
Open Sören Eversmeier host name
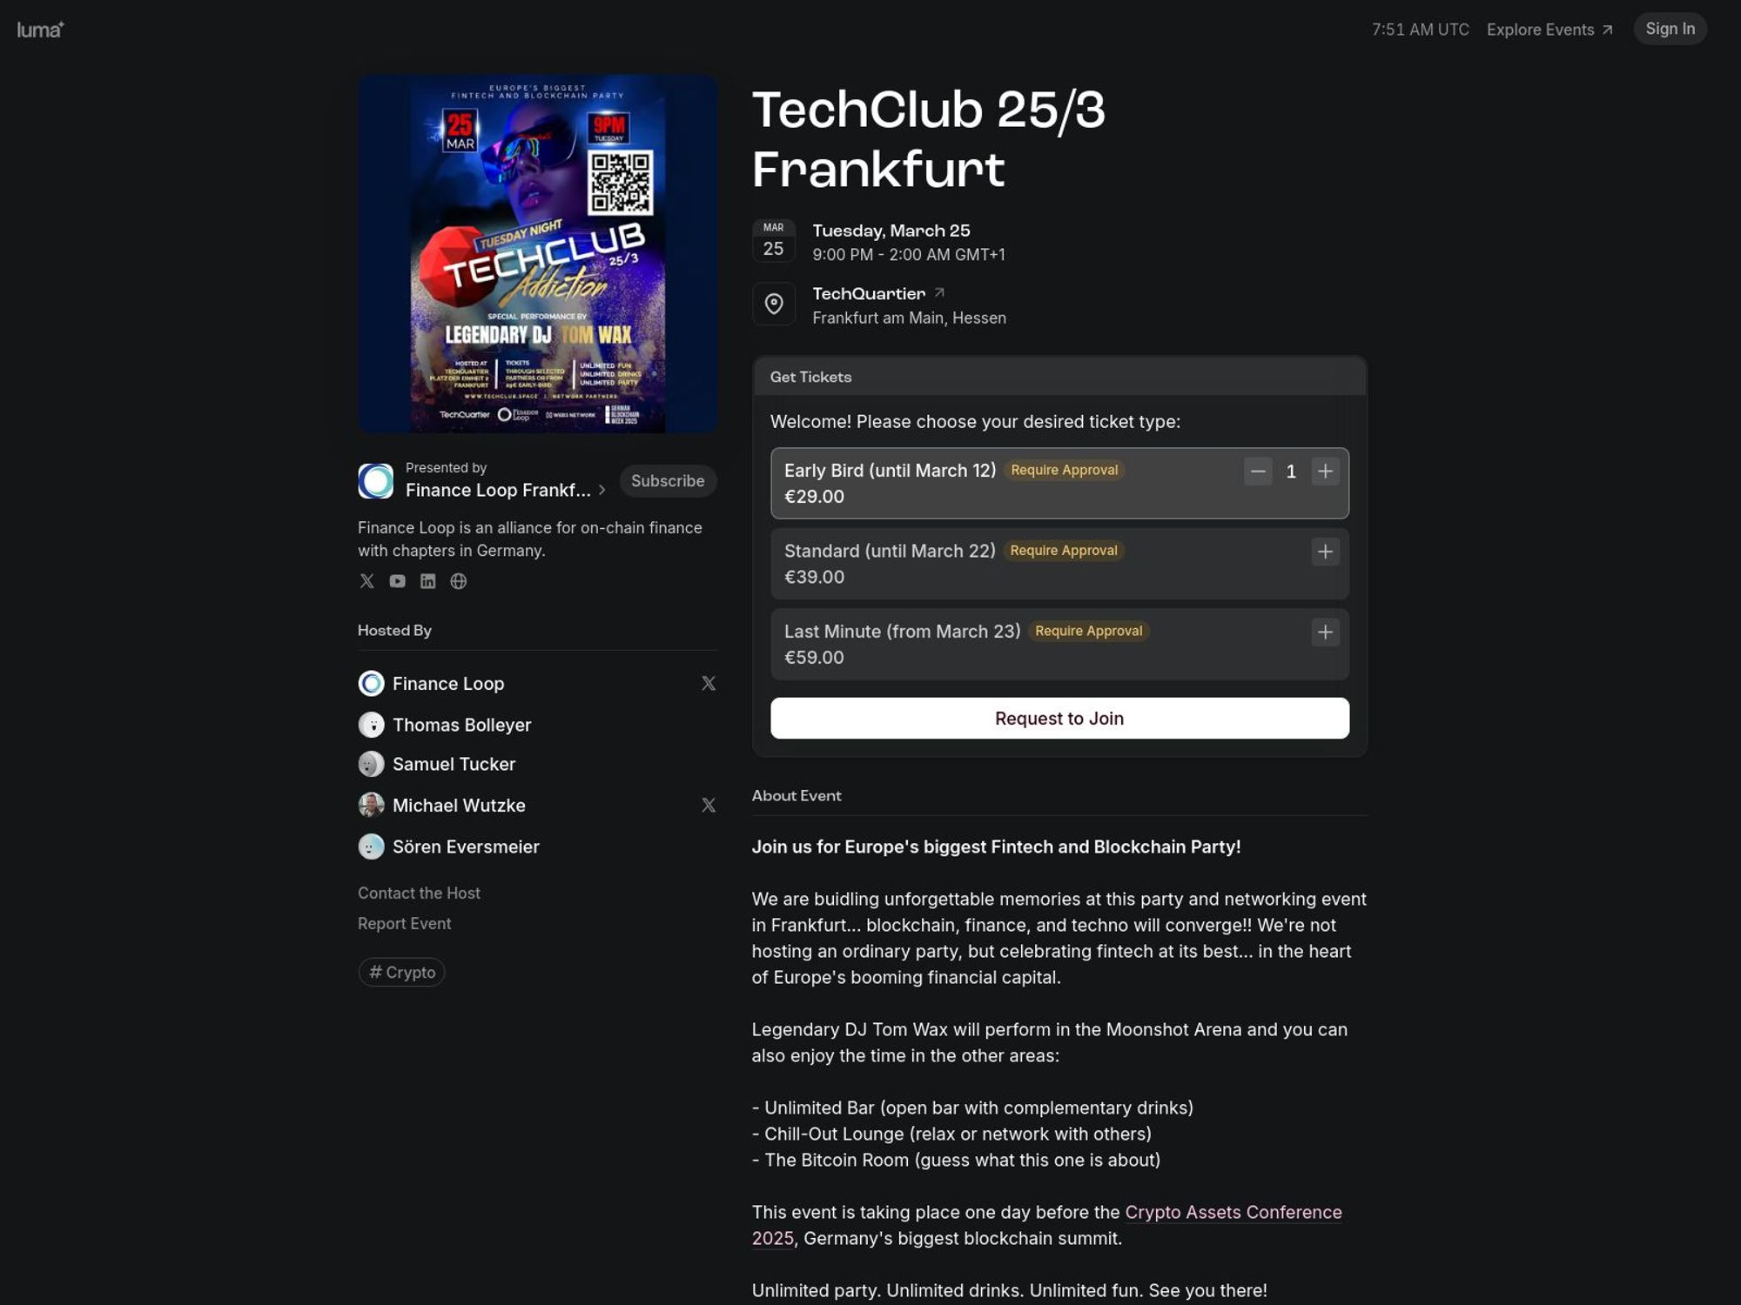pyautogui.click(x=466, y=847)
